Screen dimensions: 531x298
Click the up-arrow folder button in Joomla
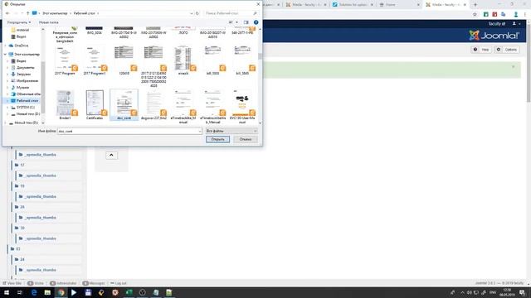[111, 156]
